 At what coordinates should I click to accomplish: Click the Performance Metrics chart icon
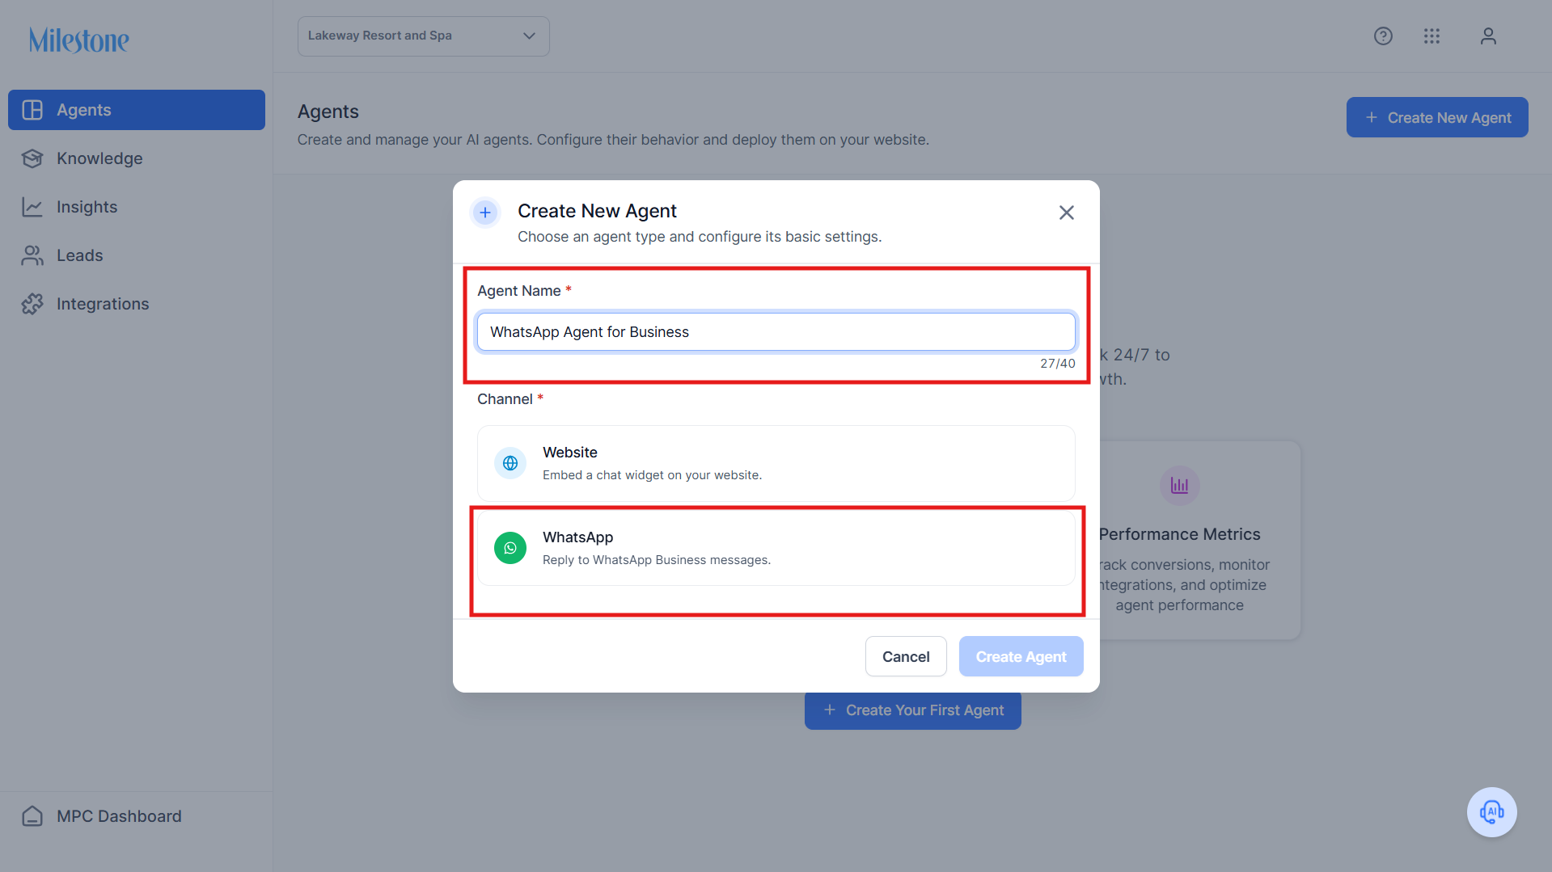point(1180,486)
